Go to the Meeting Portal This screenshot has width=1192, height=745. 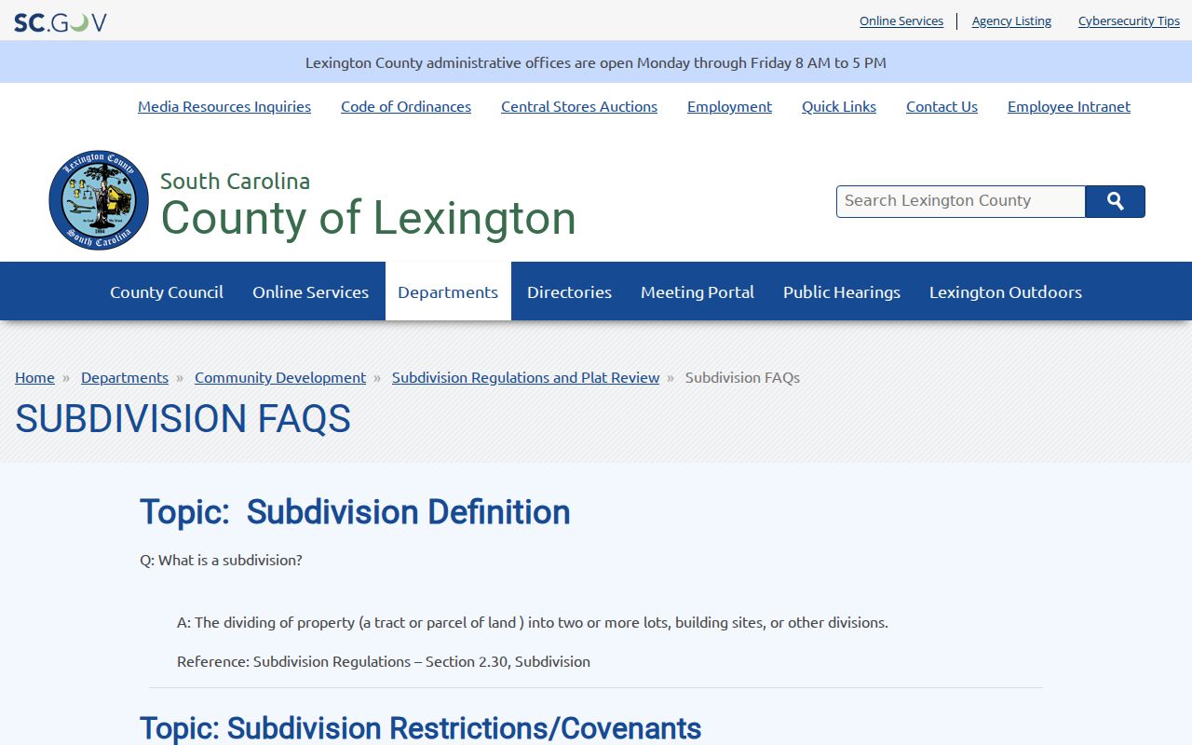[698, 291]
